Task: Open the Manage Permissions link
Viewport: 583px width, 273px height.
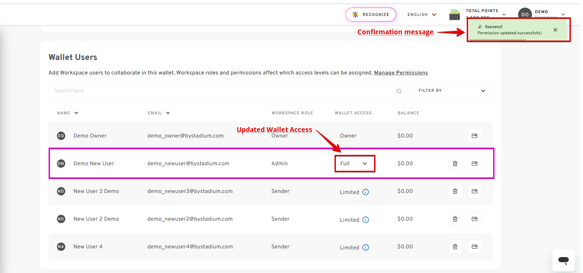Action: coord(401,73)
